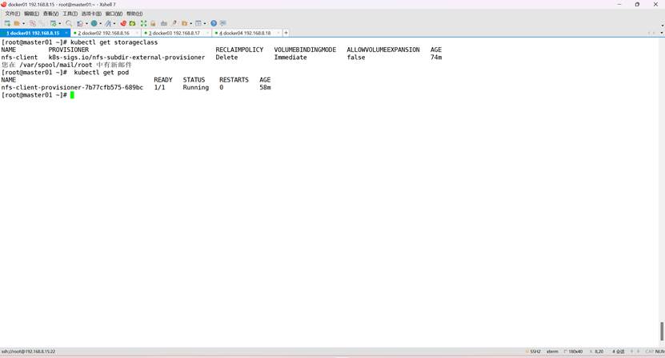Click the 4 会话 sessions count in status bar
Viewport: 665px width, 358px height.
coord(619,352)
